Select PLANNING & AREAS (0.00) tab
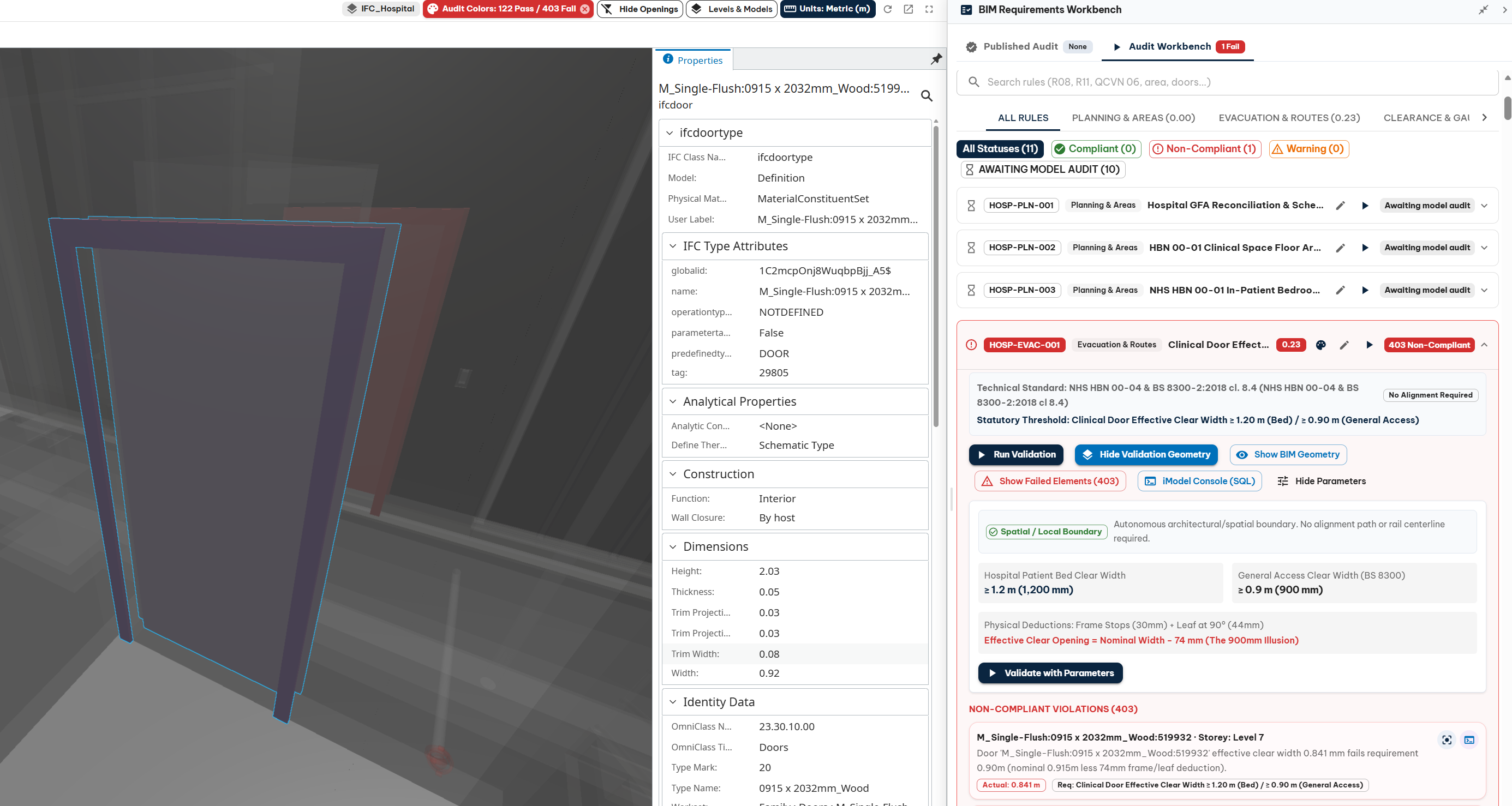 [x=1133, y=118]
